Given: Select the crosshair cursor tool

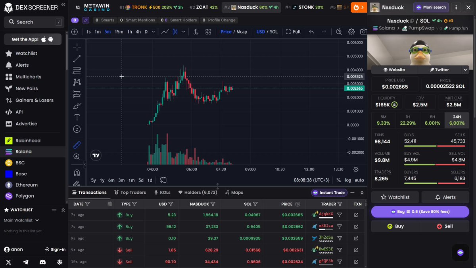Looking at the screenshot, I should coord(77,47).
